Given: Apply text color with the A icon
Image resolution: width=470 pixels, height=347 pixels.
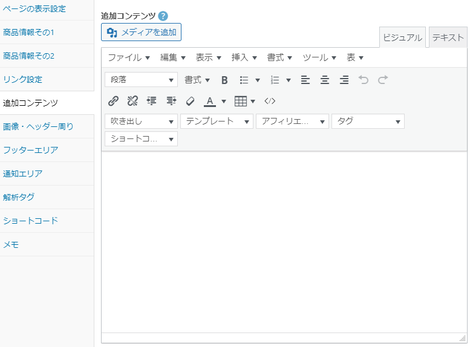Looking at the screenshot, I should 210,102.
